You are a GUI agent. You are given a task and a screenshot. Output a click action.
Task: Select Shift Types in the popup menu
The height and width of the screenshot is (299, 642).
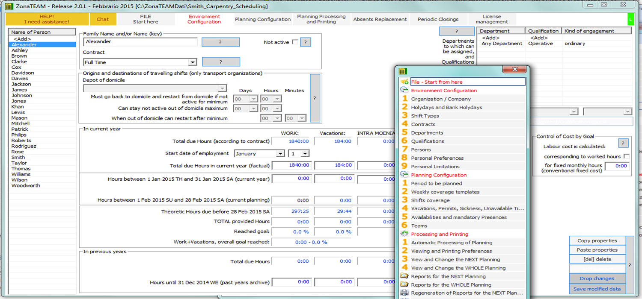pyautogui.click(x=425, y=116)
